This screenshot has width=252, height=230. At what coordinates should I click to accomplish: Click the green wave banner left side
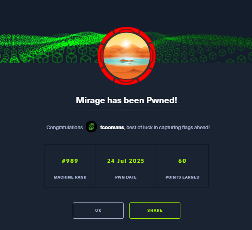48,48
